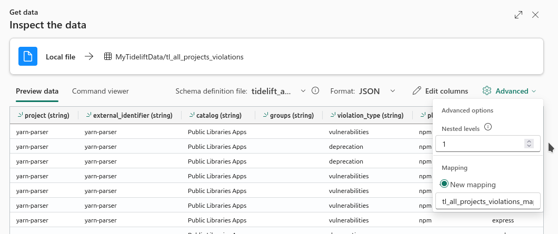Click the table icon beside MyTideliftData path
Image resolution: width=558 pixels, height=234 pixels.
108,56
